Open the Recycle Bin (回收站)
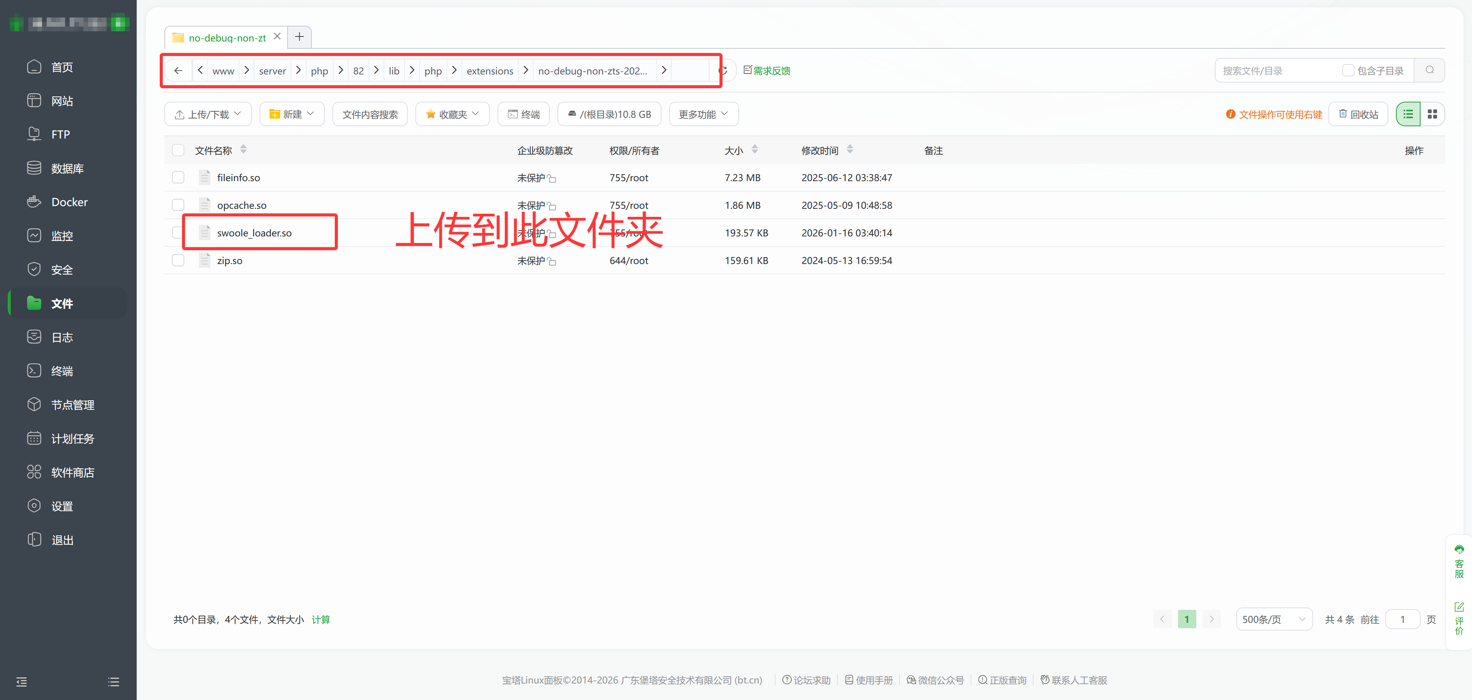1472x700 pixels. pos(1358,114)
